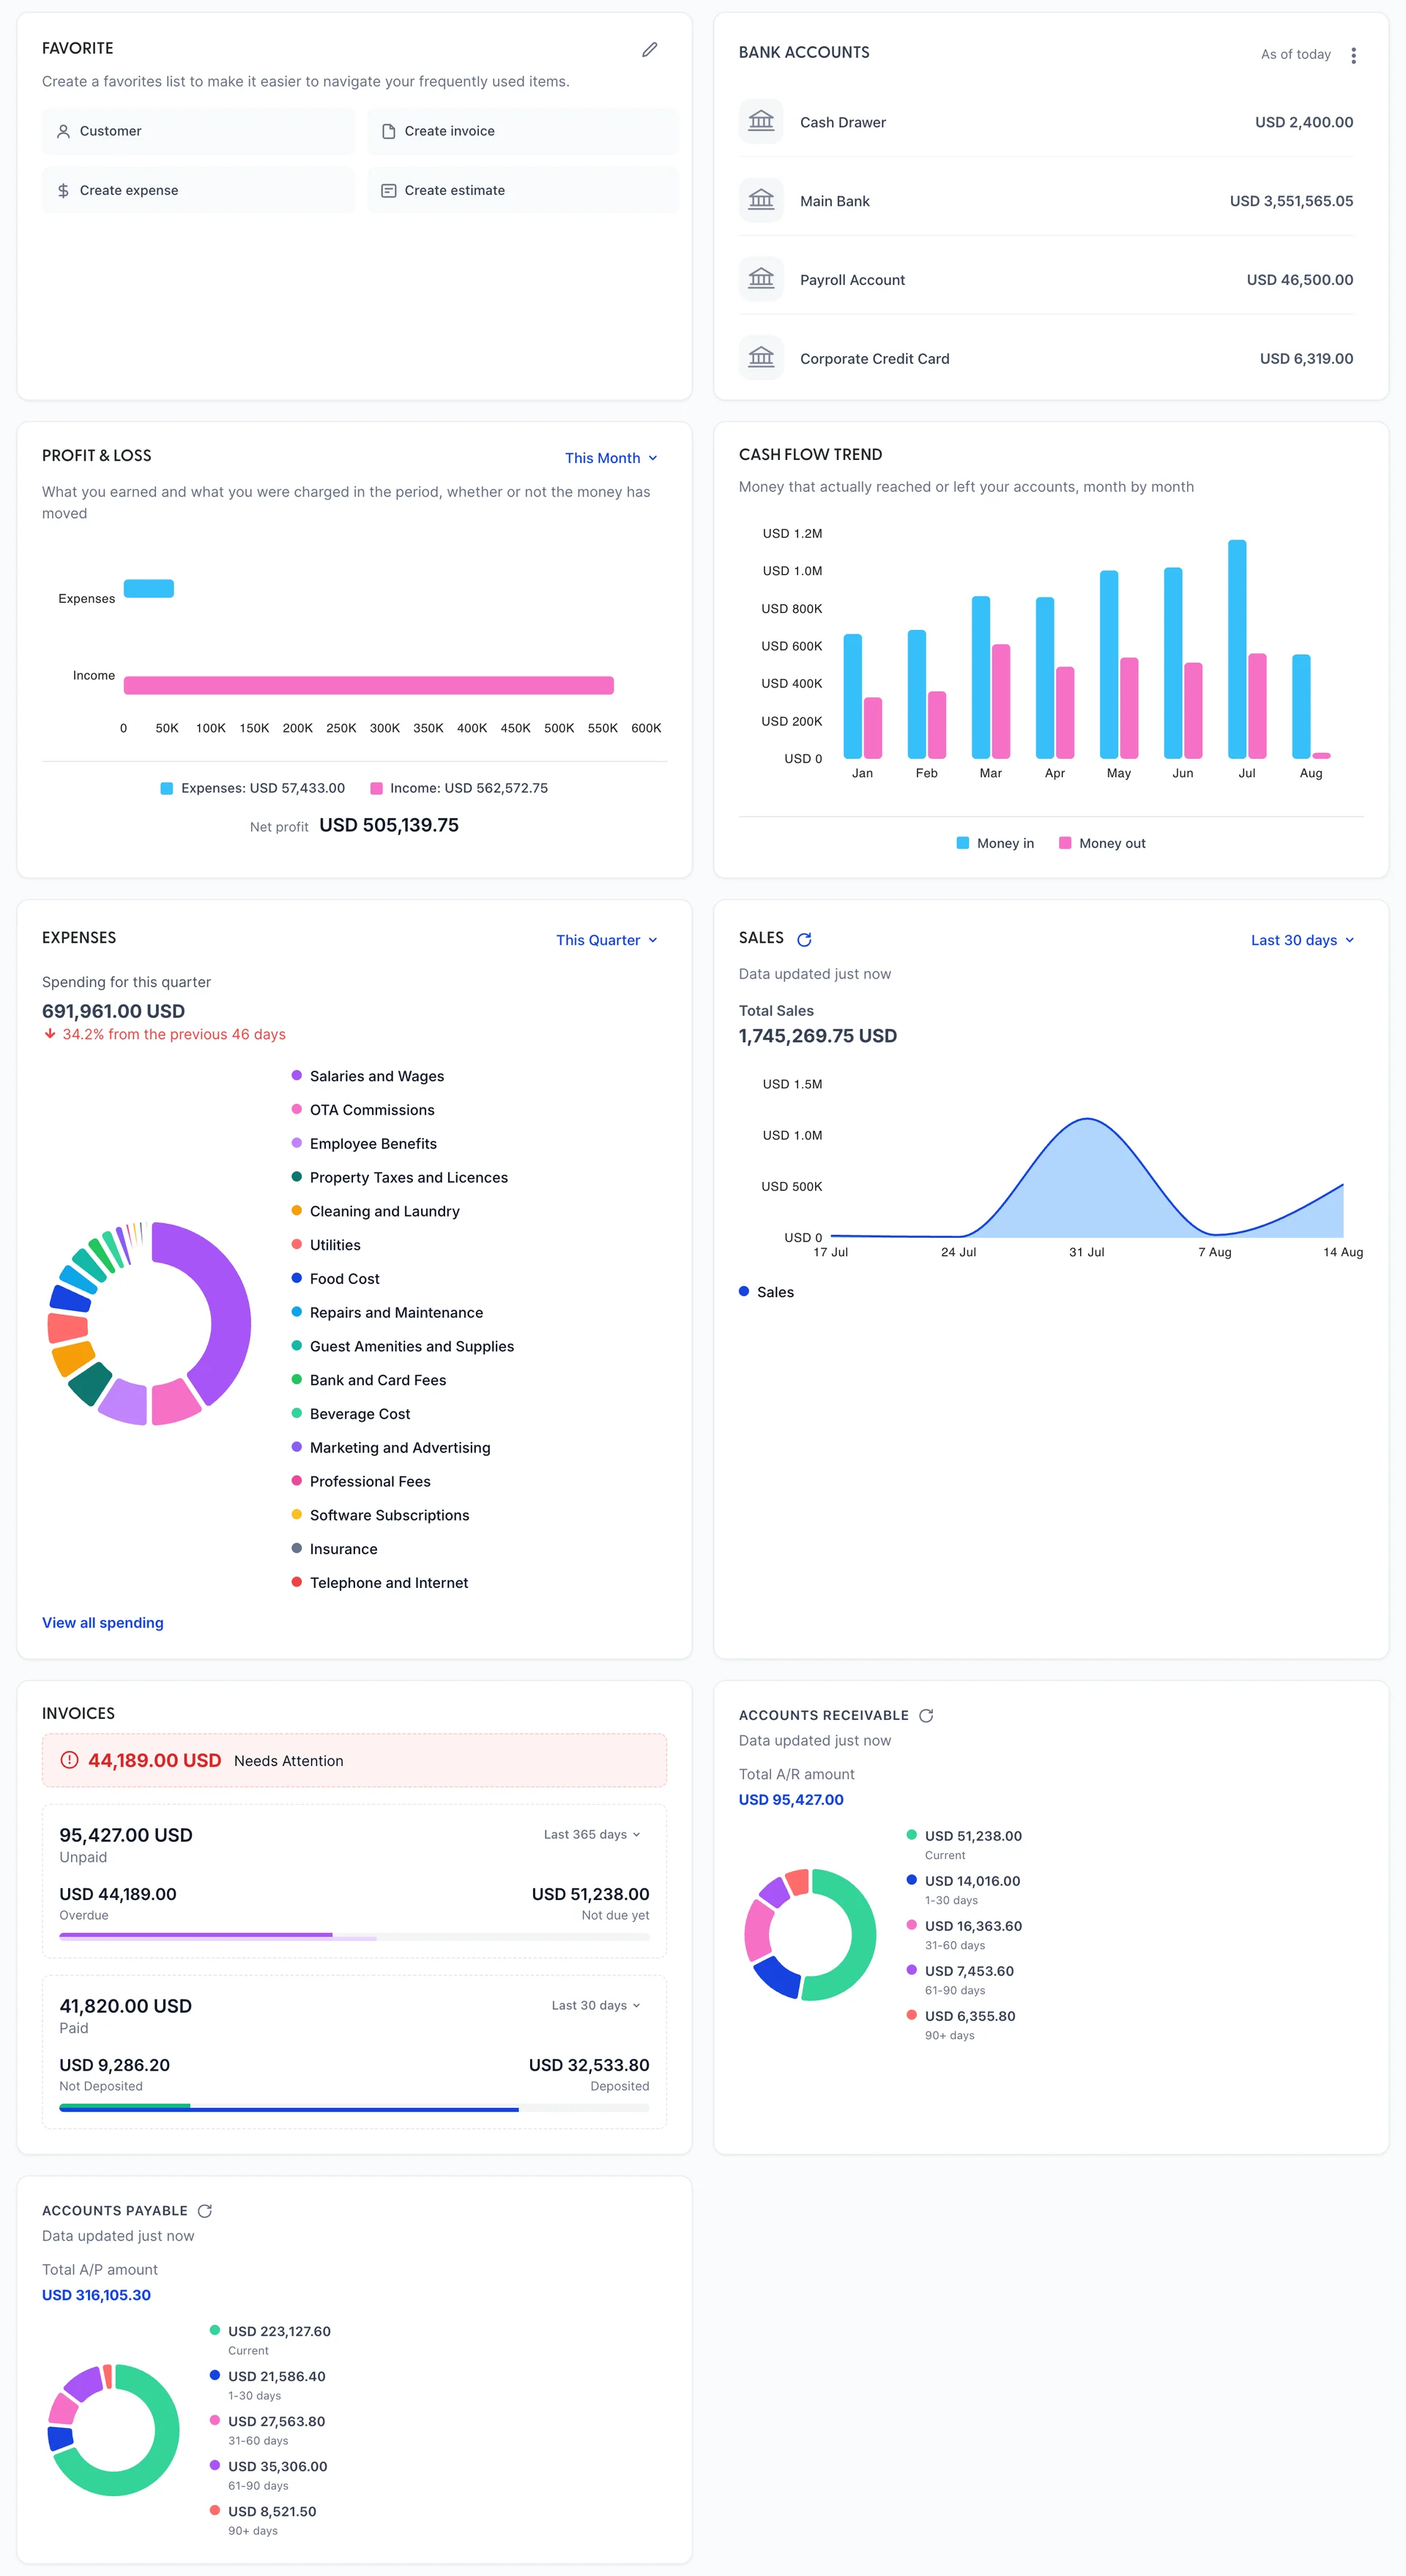The height and width of the screenshot is (2576, 1406).
Task: Click Net profit USD 505,139.75 value
Action: click(389, 825)
